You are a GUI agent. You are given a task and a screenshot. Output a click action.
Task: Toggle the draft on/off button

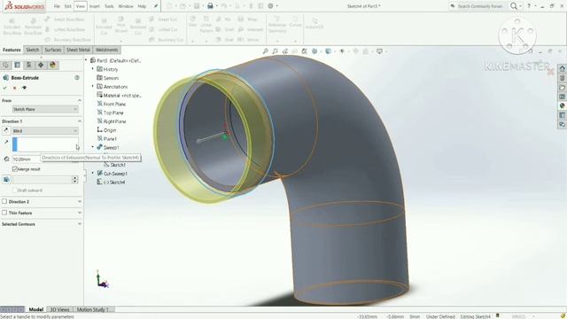tap(6, 180)
